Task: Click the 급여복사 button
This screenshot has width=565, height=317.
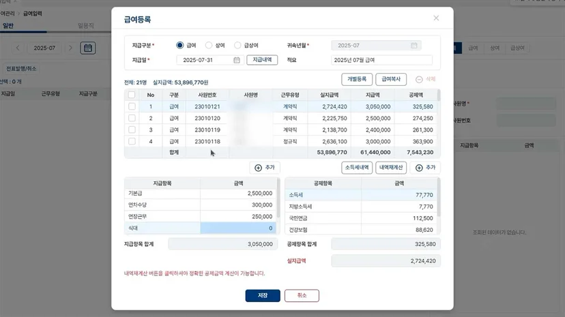Action: coord(391,79)
